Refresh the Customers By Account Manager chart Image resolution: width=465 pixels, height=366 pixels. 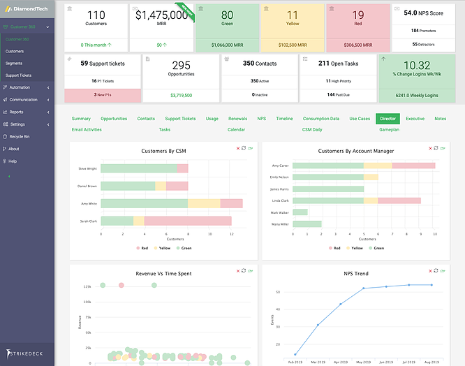pos(436,148)
